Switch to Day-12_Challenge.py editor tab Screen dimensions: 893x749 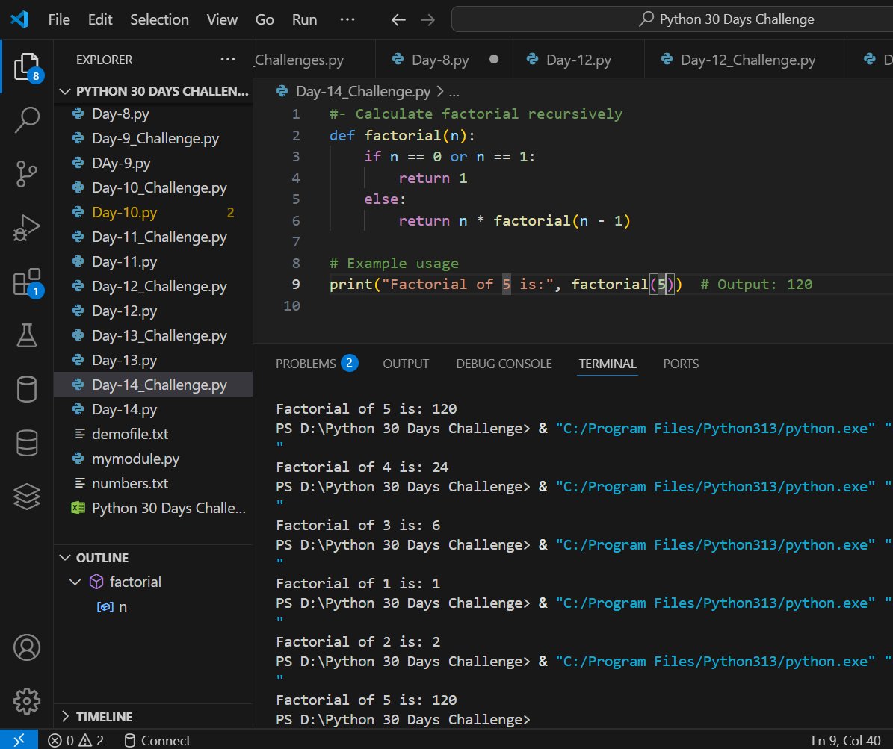click(x=746, y=59)
